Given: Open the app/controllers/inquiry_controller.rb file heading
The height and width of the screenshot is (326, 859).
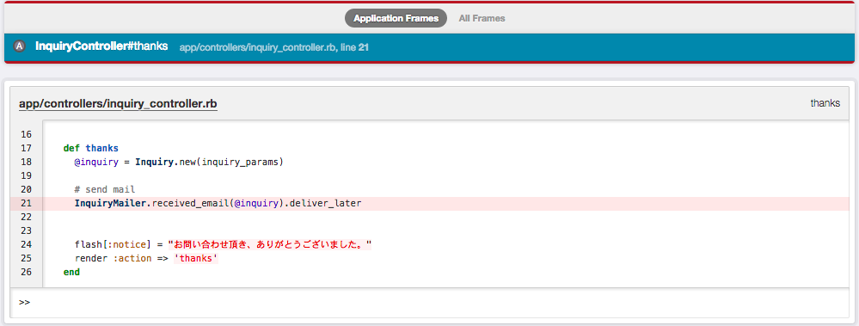Looking at the screenshot, I should point(118,103).
